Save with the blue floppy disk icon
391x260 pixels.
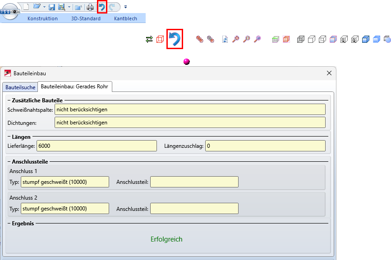coord(51,7)
